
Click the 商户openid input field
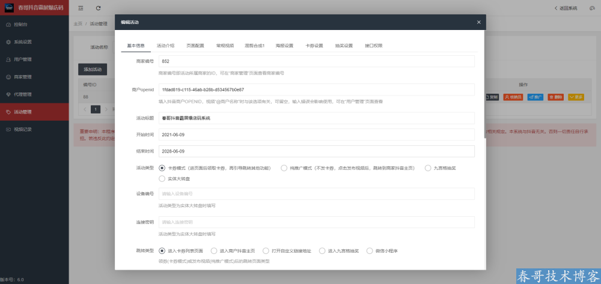[317, 89]
